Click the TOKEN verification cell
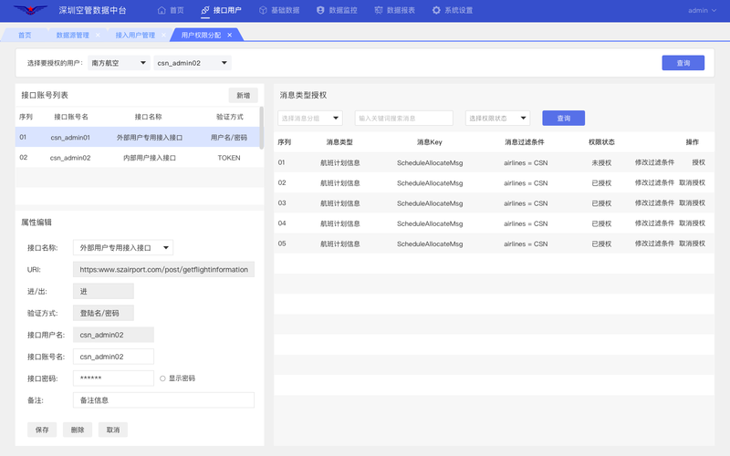The height and width of the screenshot is (456, 730). (x=229, y=158)
